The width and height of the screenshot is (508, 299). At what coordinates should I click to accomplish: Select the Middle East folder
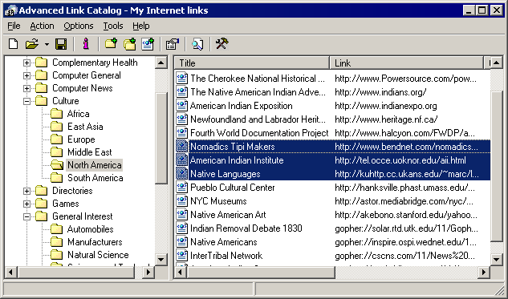click(x=89, y=152)
